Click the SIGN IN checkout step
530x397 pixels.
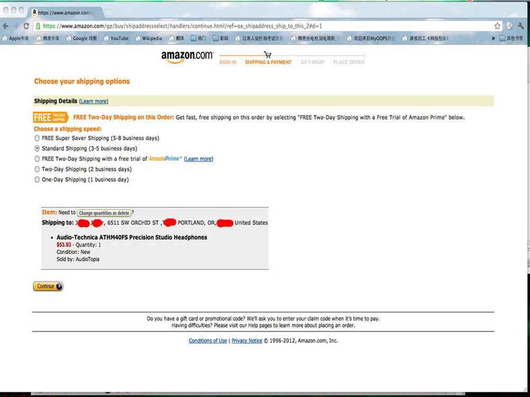(227, 62)
